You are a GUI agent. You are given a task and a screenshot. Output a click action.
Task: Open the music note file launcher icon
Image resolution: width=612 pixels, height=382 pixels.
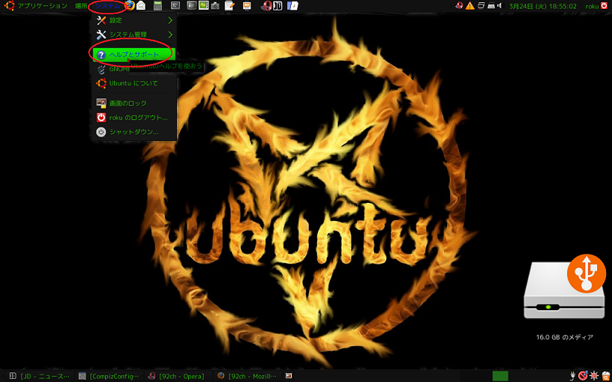[293, 6]
